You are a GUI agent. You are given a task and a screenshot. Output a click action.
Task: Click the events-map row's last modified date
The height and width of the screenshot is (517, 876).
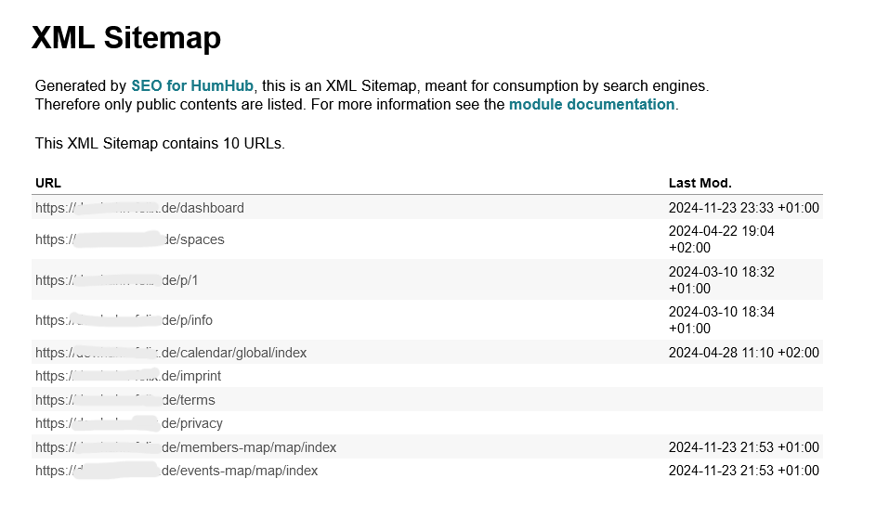coord(743,471)
